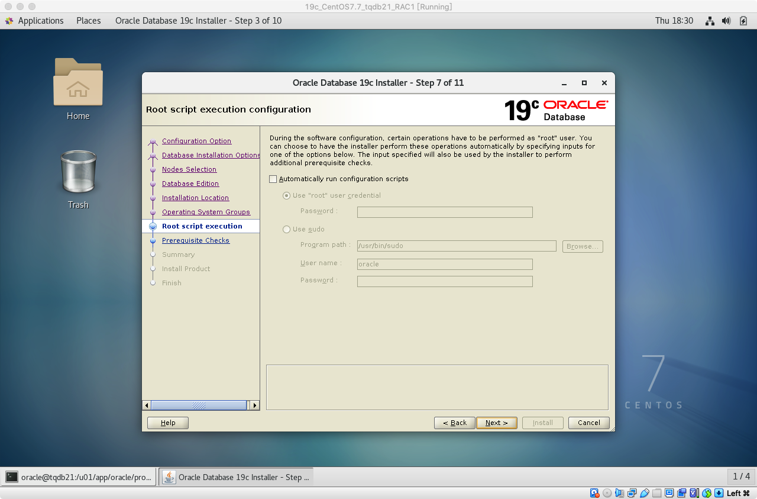The width and height of the screenshot is (757, 499).
Task: Click the Install Product step label
Action: tap(186, 269)
